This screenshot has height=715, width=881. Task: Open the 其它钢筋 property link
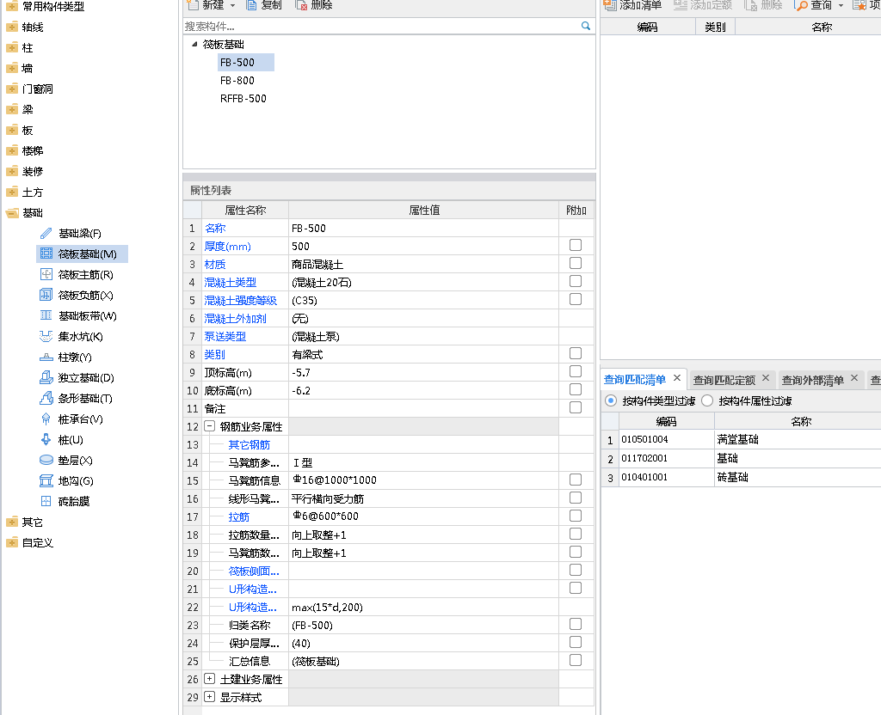(x=249, y=445)
